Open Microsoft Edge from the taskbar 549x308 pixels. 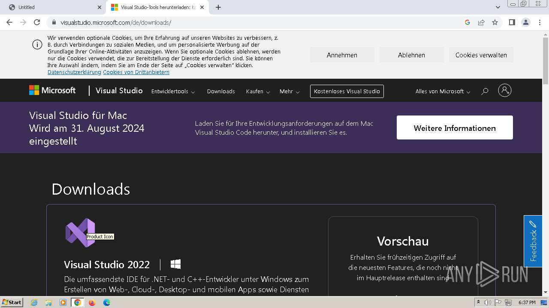(107, 302)
